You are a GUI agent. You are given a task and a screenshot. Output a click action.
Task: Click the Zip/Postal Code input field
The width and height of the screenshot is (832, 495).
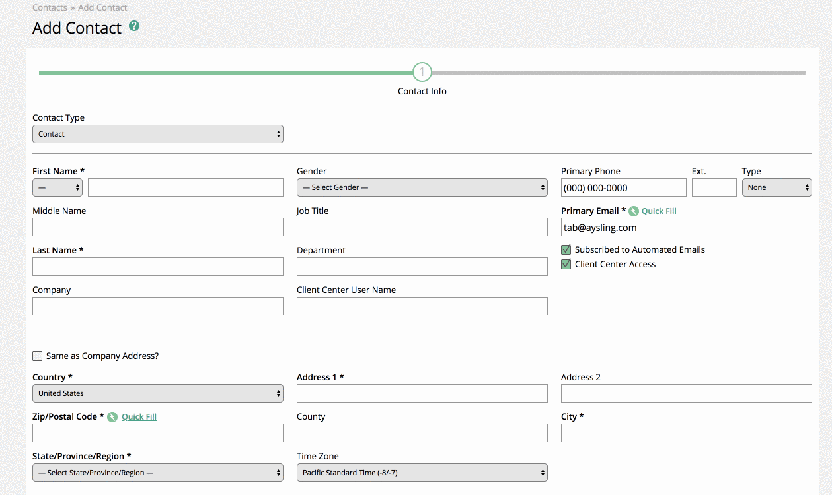pos(158,433)
